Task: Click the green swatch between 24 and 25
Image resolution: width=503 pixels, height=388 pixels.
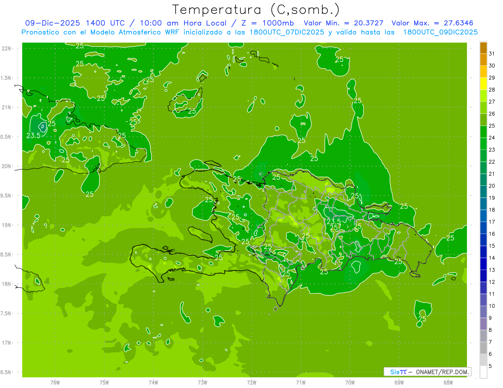Action: coord(483,132)
